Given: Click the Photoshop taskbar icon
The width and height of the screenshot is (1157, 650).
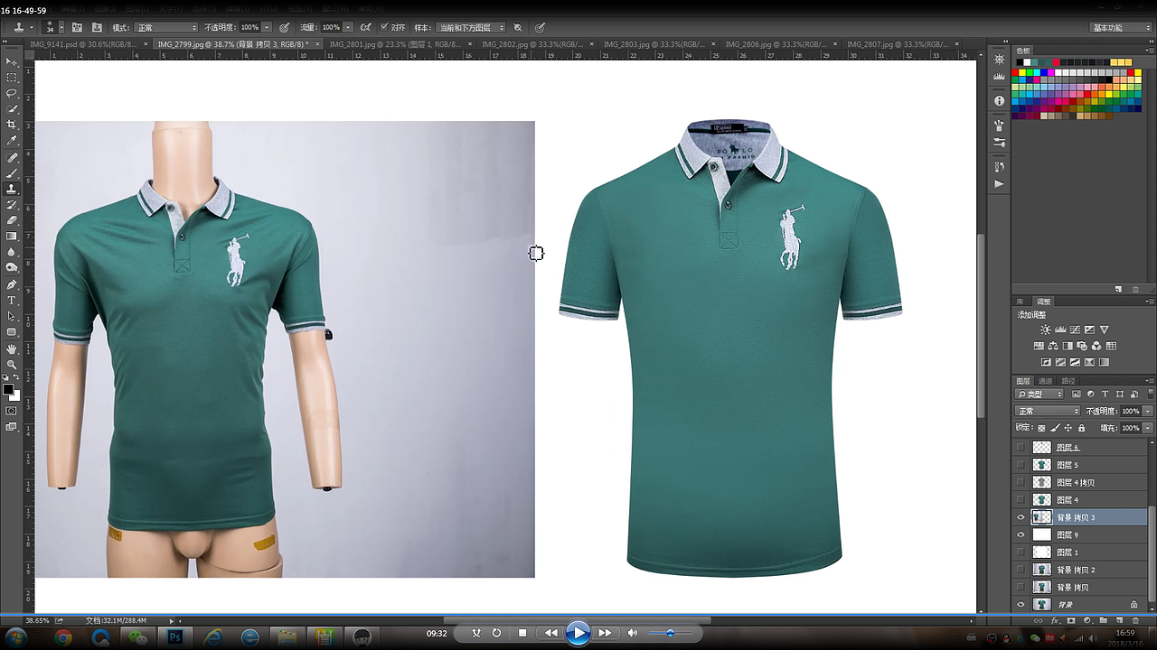Looking at the screenshot, I should 175,636.
